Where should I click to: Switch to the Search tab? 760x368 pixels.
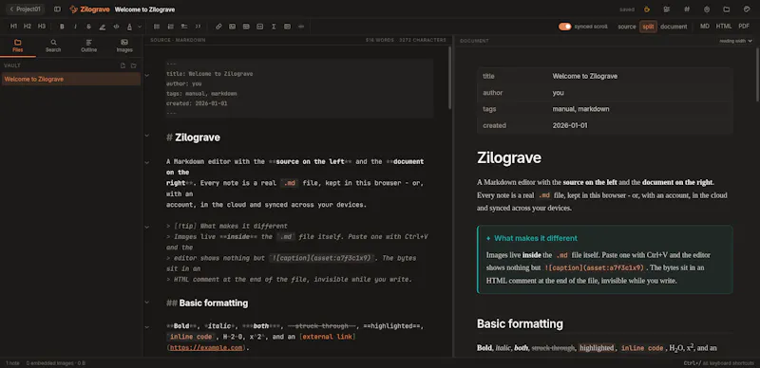53,46
